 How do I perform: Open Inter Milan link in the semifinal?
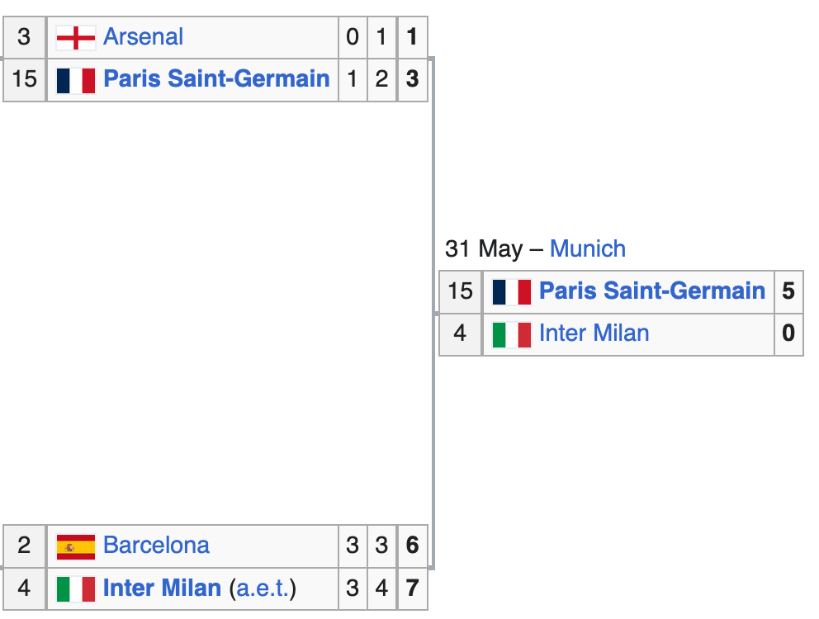163,588
